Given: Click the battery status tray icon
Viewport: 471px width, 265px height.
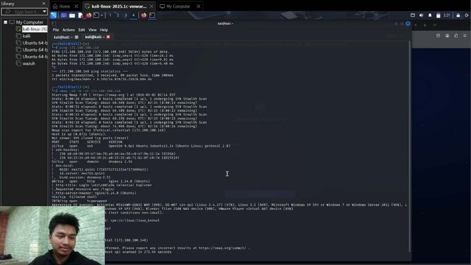Looking at the screenshot, I should 438,15.
